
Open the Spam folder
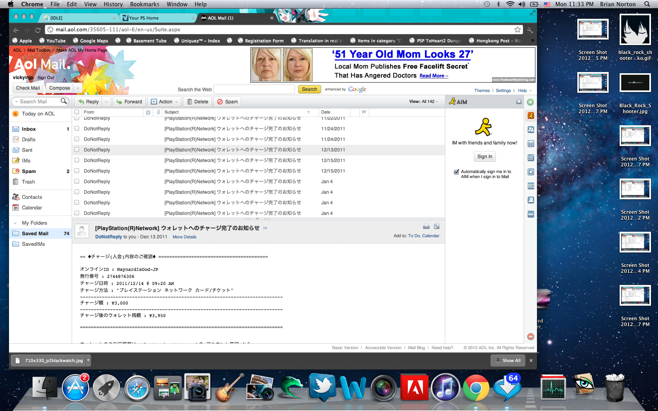(40, 171)
